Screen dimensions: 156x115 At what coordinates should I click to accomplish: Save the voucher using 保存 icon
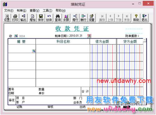41,18
